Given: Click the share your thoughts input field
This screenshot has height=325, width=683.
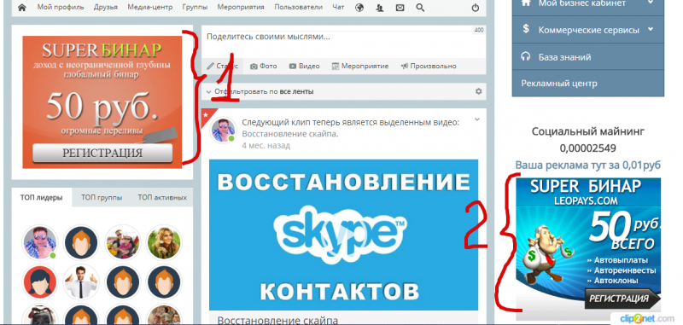Looking at the screenshot, I should pos(344,42).
